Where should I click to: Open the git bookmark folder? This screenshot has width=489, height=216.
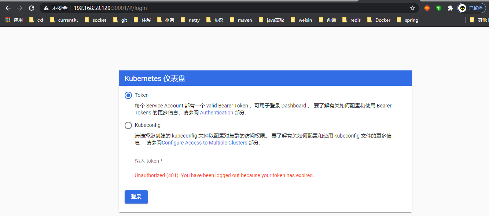coord(120,20)
